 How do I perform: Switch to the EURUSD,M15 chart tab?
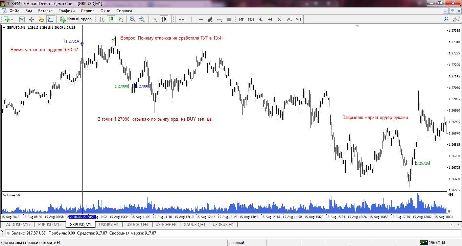click(50, 224)
